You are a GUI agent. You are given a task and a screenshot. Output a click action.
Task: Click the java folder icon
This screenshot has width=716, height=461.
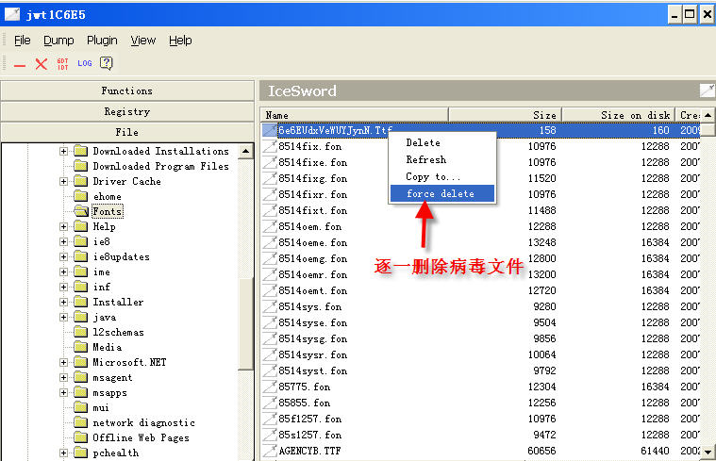pos(81,317)
